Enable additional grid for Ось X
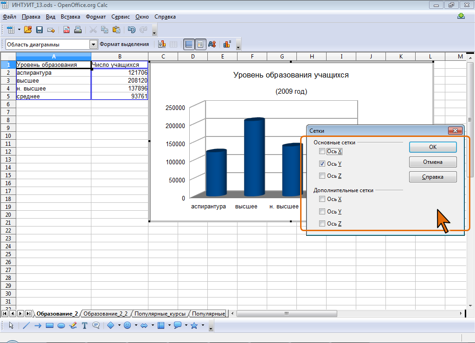Image resolution: width=475 pixels, height=343 pixels. [322, 199]
